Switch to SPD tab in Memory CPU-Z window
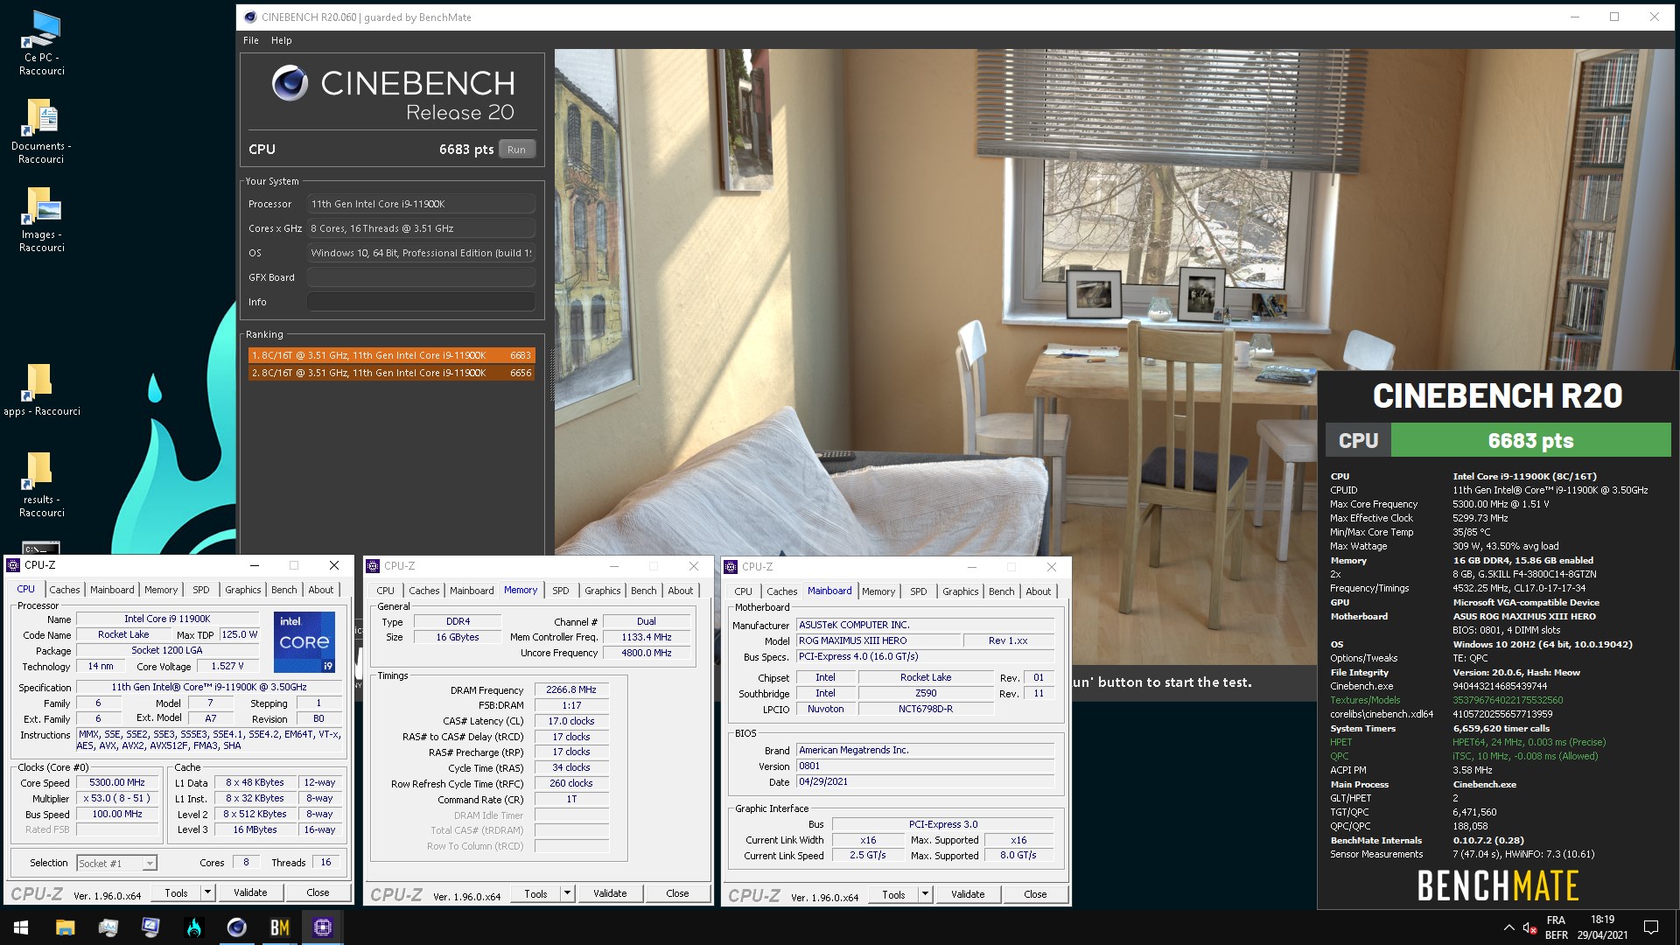Image resolution: width=1680 pixels, height=945 pixels. pos(561,591)
